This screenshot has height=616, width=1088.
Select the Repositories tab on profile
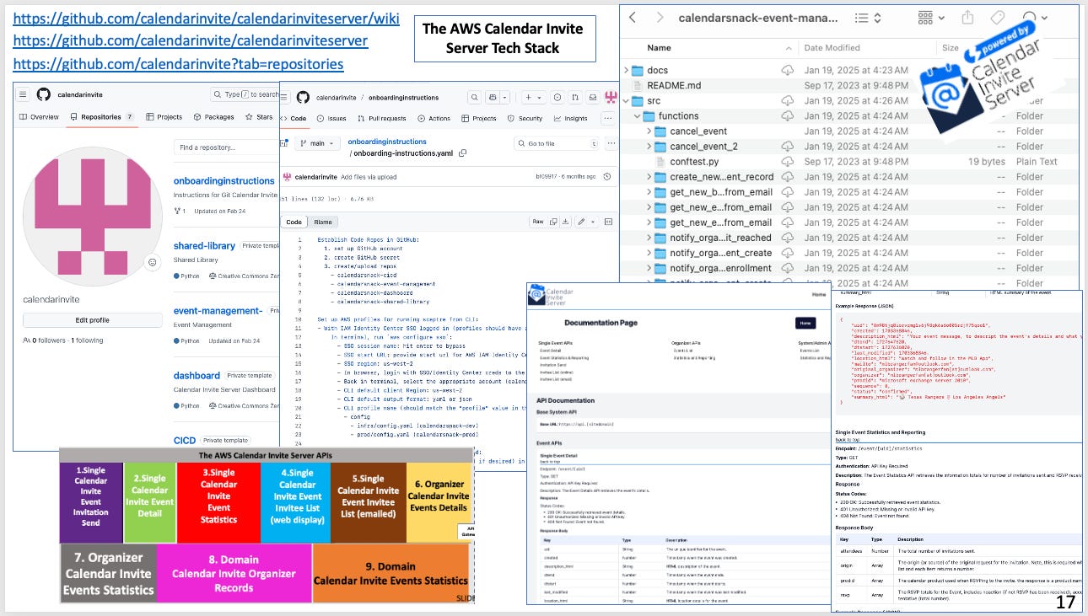(x=101, y=117)
